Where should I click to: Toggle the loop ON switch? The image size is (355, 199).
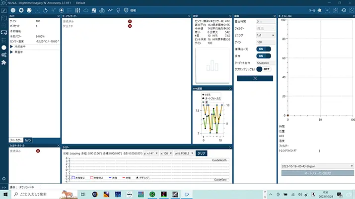(x=264, y=49)
